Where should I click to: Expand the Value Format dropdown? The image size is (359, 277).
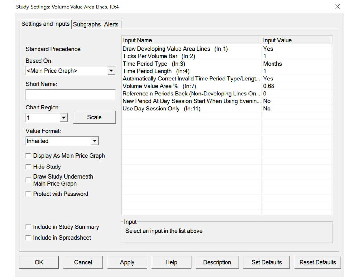(x=95, y=141)
